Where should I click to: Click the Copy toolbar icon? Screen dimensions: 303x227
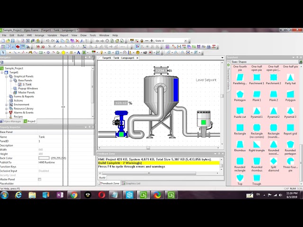(x=62, y=41)
